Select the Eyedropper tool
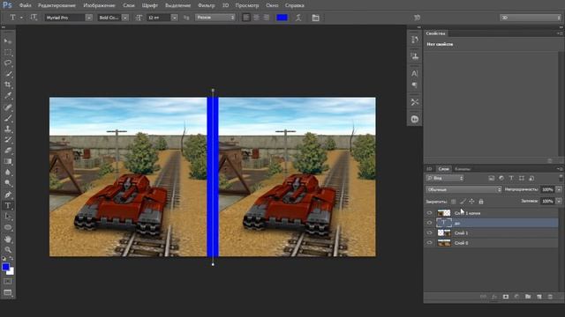This screenshot has width=565, height=317. click(x=8, y=96)
